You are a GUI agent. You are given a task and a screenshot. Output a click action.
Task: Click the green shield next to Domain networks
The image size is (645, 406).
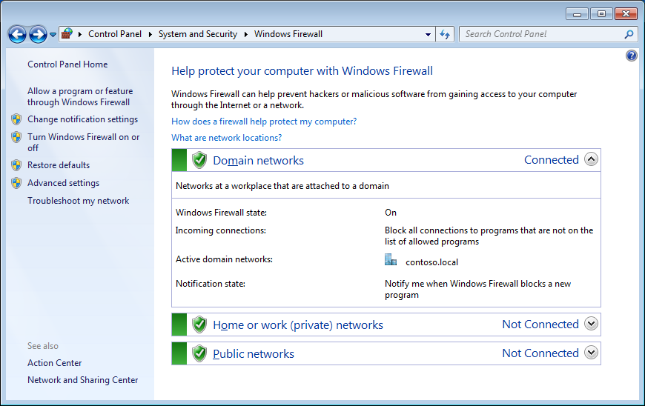[x=199, y=160]
